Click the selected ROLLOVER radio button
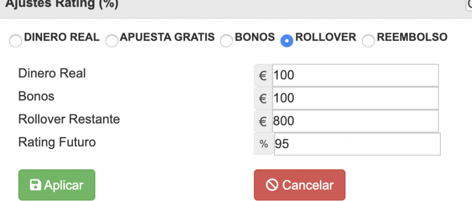The height and width of the screenshot is (201, 472). pyautogui.click(x=287, y=41)
